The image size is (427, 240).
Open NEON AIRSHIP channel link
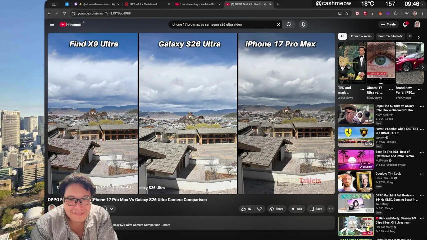click(384, 115)
